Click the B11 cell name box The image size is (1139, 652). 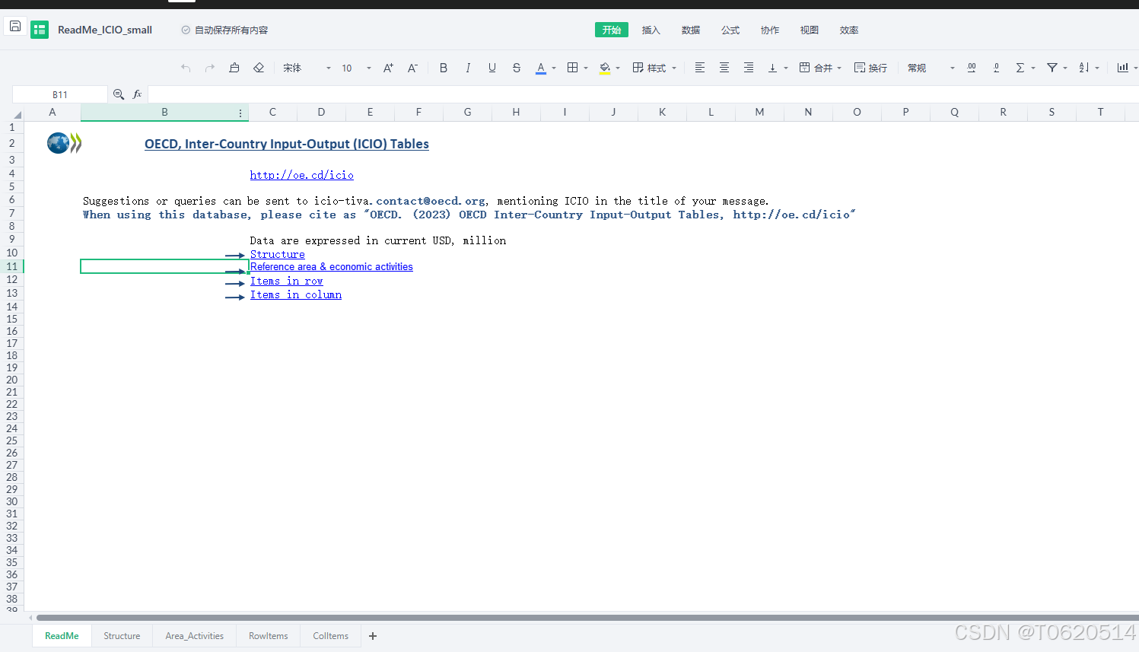[60, 94]
